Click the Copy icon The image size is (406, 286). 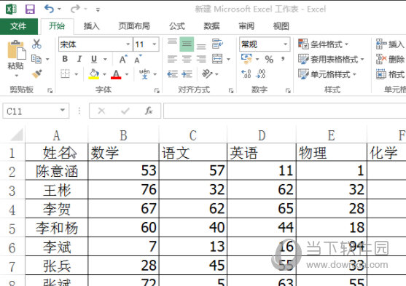click(x=36, y=59)
